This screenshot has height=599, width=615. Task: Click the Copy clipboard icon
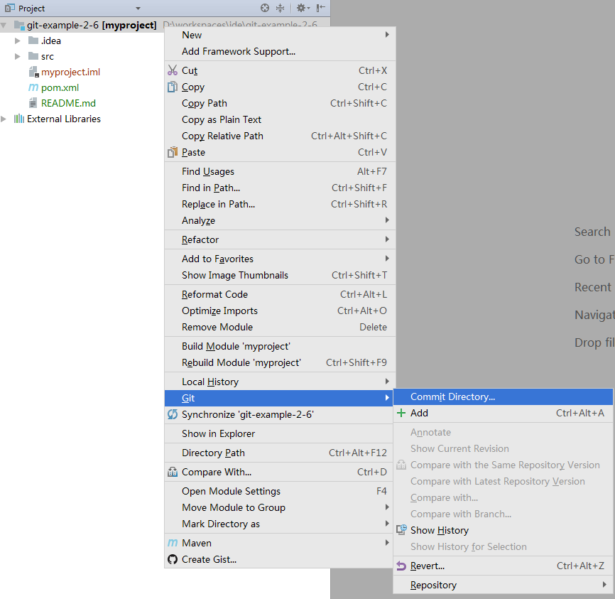point(173,87)
